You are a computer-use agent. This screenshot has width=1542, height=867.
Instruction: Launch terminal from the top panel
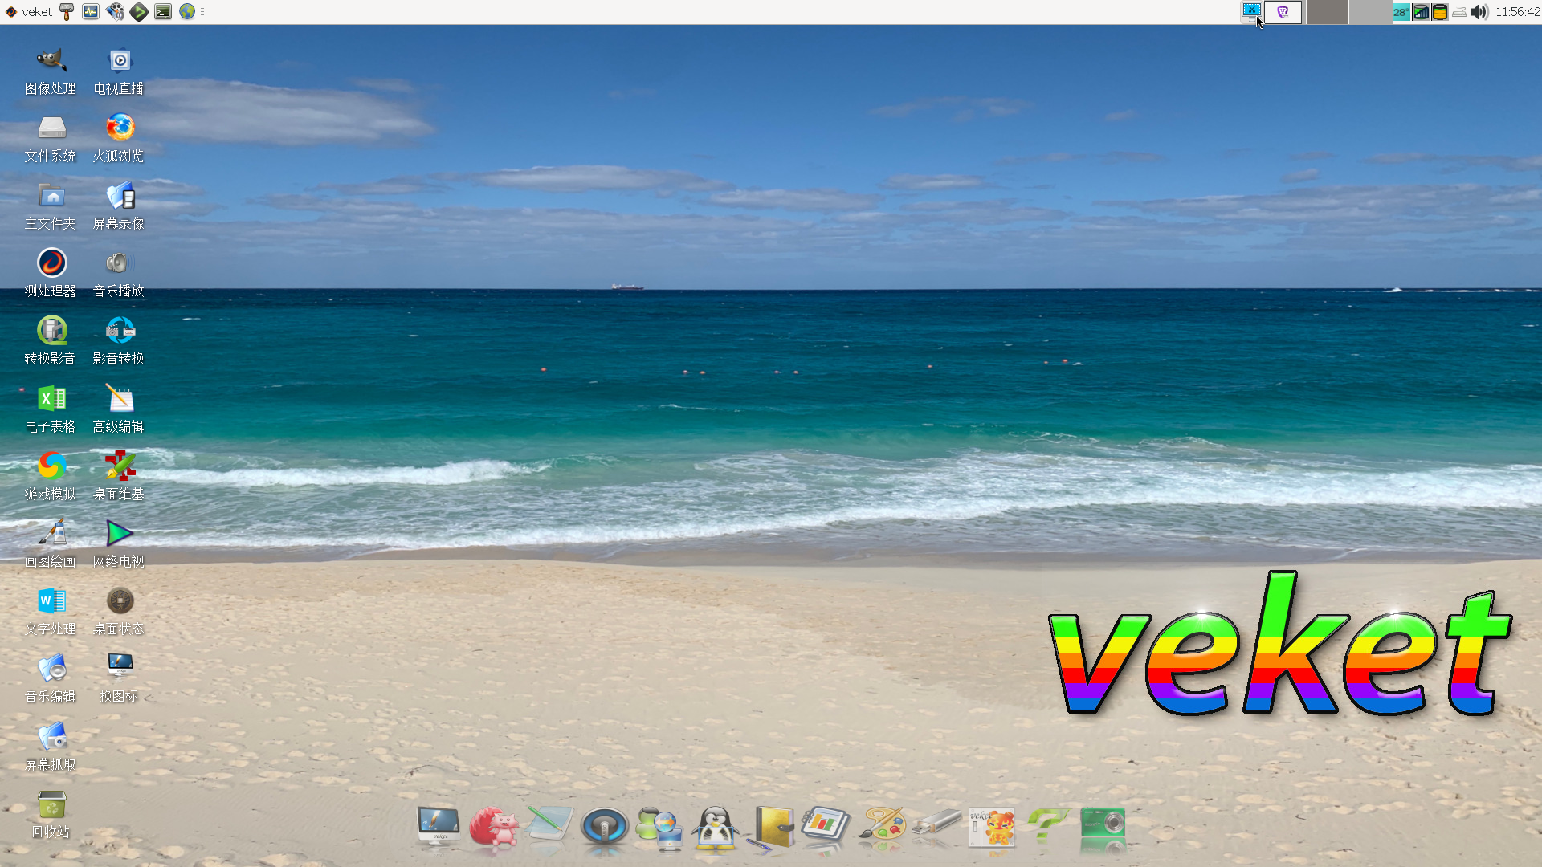(163, 12)
